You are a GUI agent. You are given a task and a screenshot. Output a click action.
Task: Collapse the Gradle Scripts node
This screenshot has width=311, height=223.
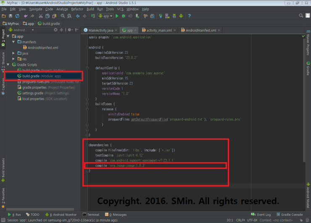coord(8,64)
